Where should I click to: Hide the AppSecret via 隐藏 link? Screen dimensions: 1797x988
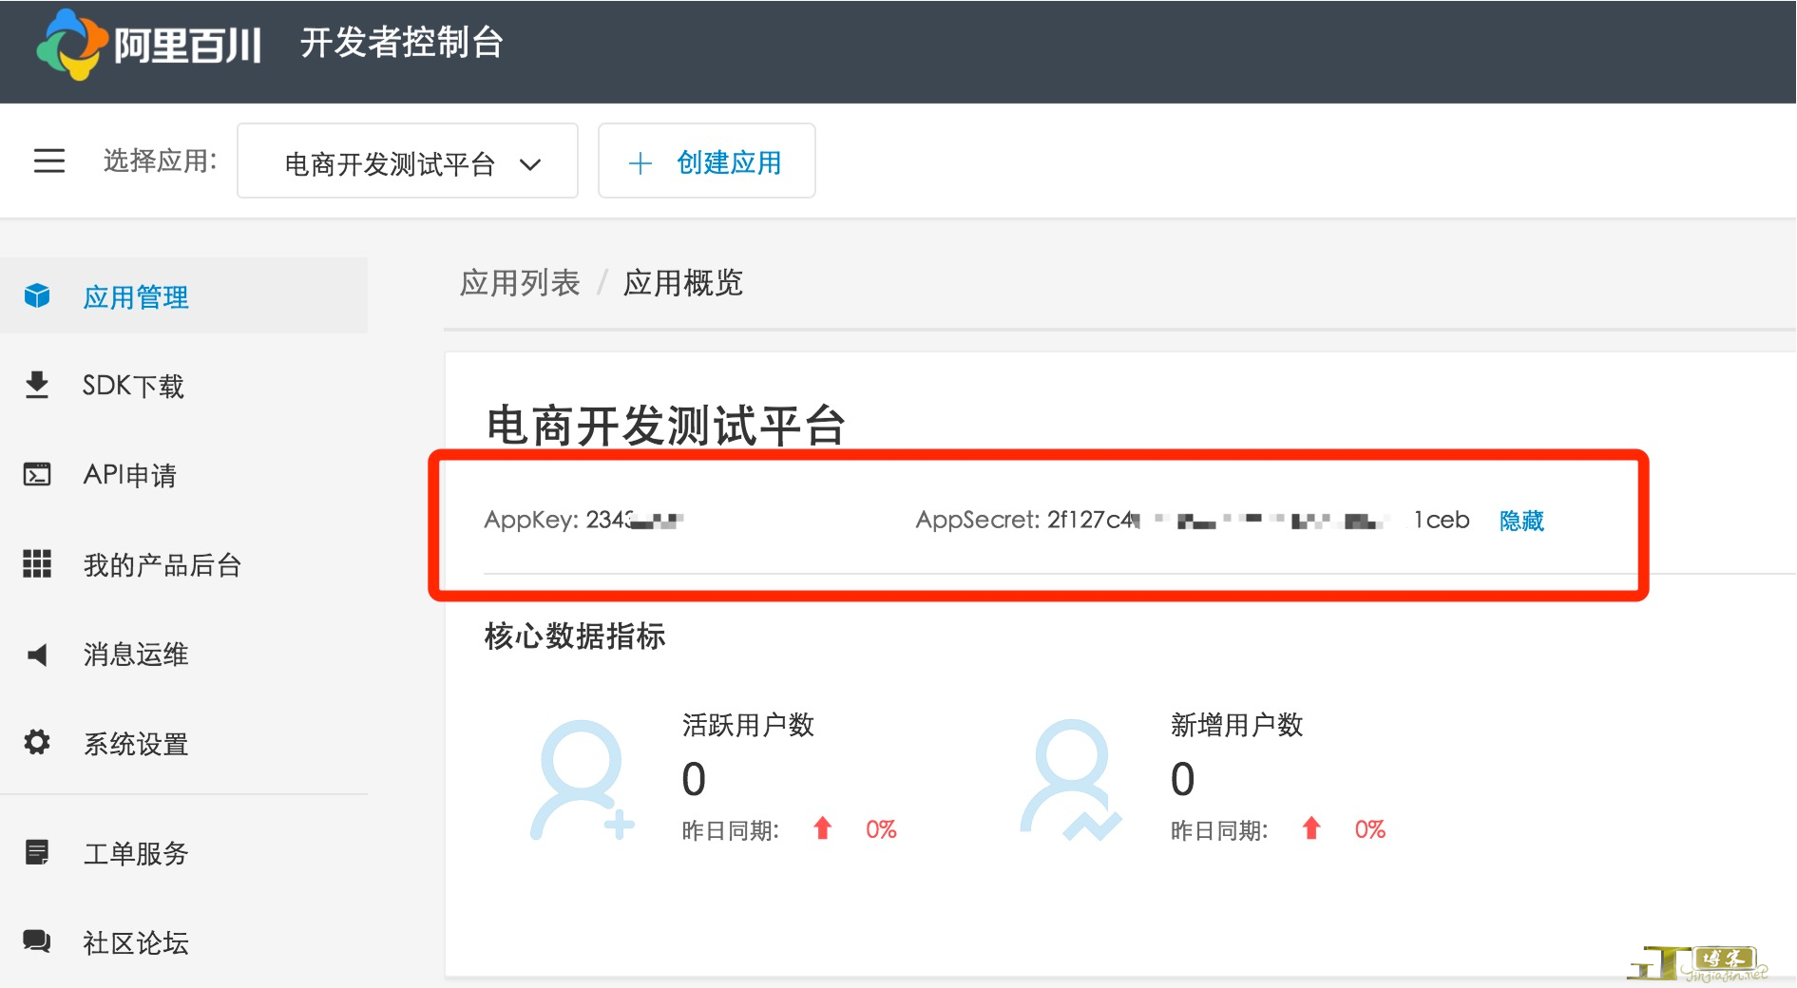coord(1521,521)
